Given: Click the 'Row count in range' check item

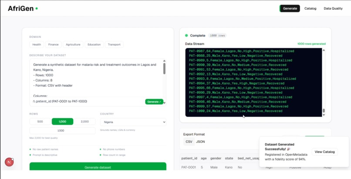Looking at the screenshot, I should pos(113,155).
